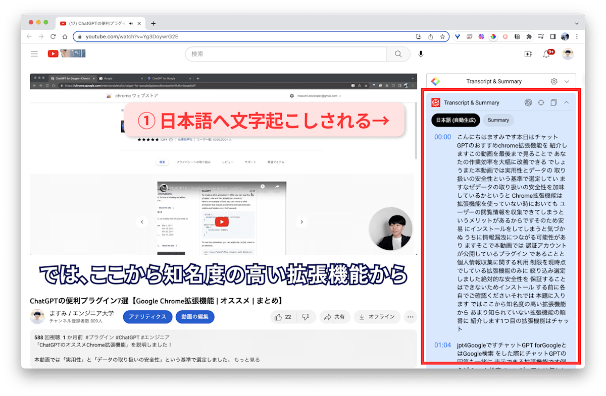Copy transcript with the copy icon
Image resolution: width=606 pixels, height=396 pixels.
click(553, 102)
